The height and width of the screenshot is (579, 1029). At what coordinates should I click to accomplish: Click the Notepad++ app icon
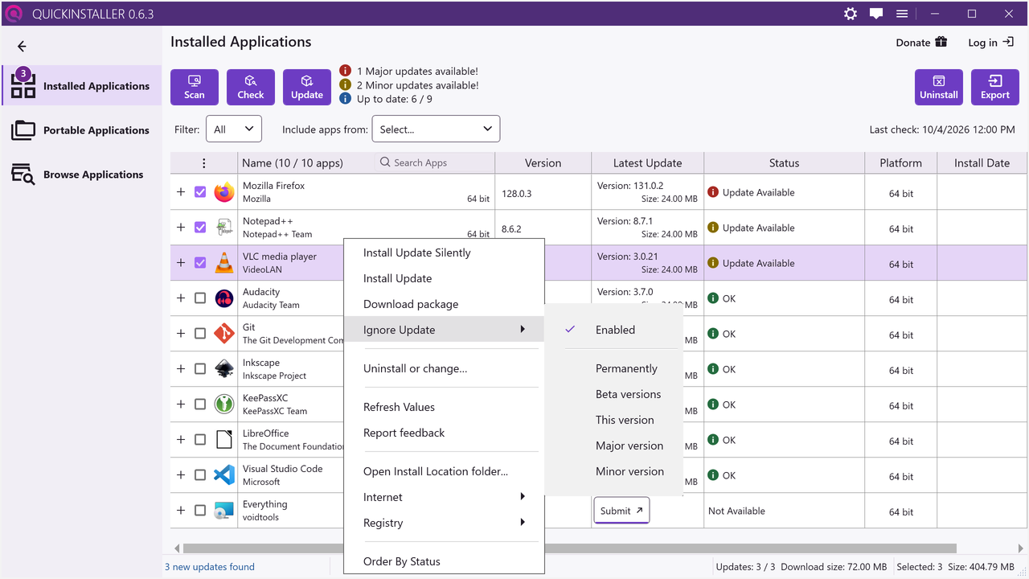click(x=224, y=228)
